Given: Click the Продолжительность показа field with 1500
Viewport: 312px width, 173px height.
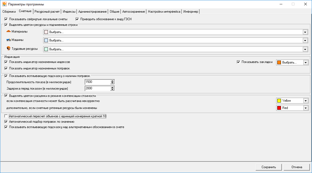Looking at the screenshot, I should pyautogui.click(x=98, y=82).
